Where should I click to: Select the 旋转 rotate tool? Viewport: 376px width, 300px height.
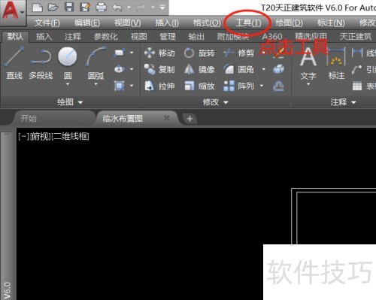pos(199,53)
